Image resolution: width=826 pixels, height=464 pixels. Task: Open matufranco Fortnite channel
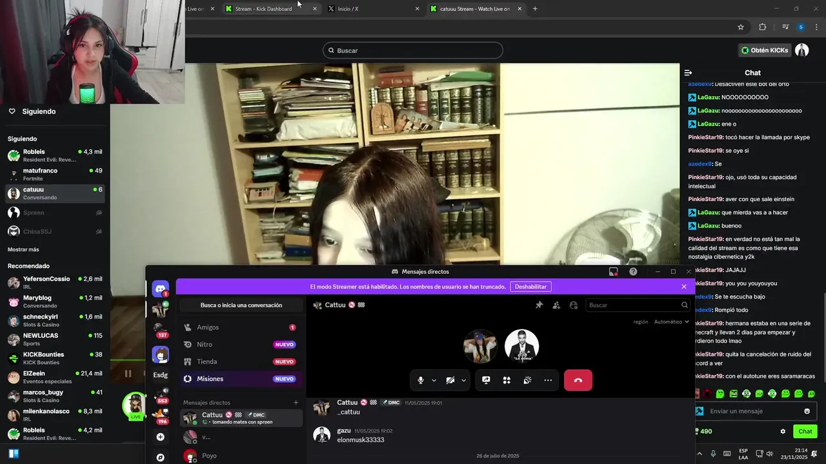55,174
